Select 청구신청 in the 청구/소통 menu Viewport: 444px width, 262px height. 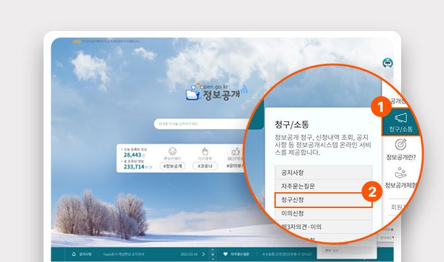[x=323, y=200]
